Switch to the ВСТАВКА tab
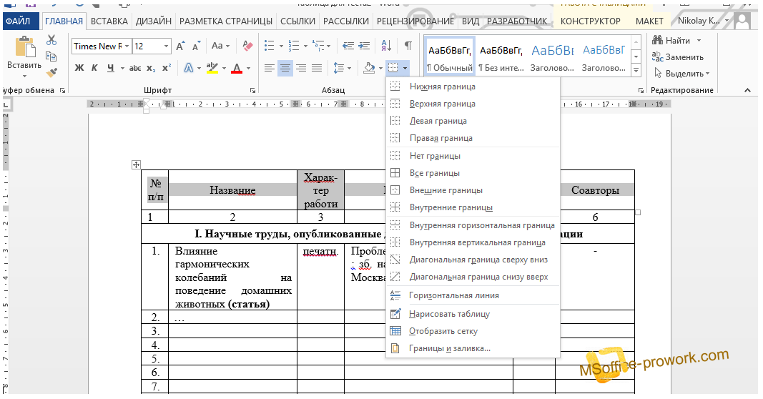Viewport: 763px width, 399px height. pos(109,21)
